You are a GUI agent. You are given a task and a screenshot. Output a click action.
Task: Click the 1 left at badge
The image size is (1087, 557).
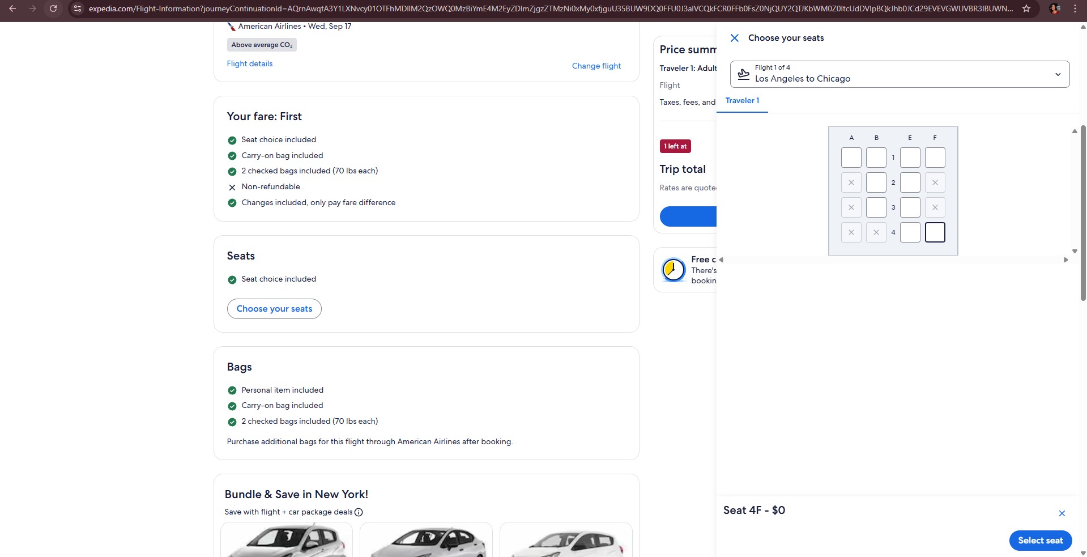[x=675, y=146]
